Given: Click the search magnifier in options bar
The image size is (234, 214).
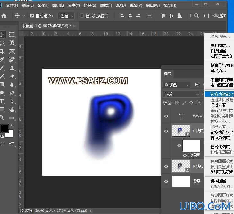Looking at the screenshot, I should click(196, 16).
